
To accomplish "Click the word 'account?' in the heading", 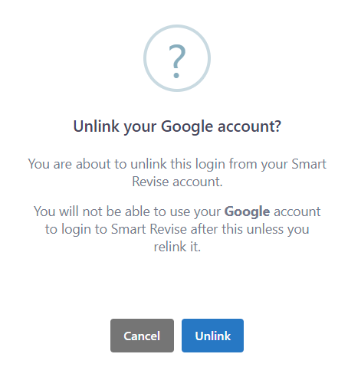I will (x=249, y=126).
